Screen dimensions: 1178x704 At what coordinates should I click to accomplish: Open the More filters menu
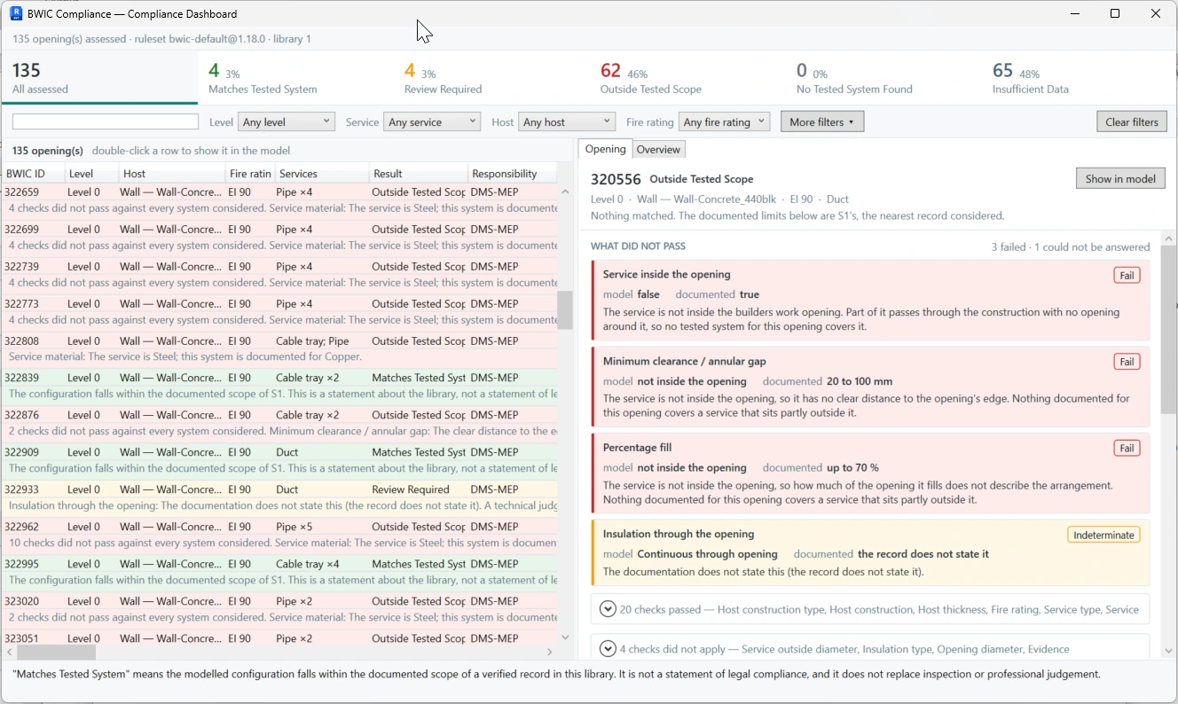coord(822,121)
